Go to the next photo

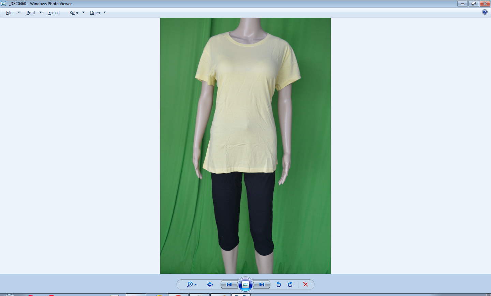point(262,284)
